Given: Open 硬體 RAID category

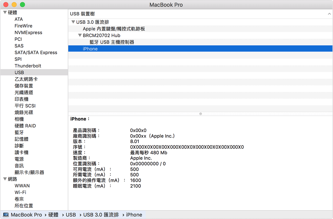Looking at the screenshot, I should [25, 126].
